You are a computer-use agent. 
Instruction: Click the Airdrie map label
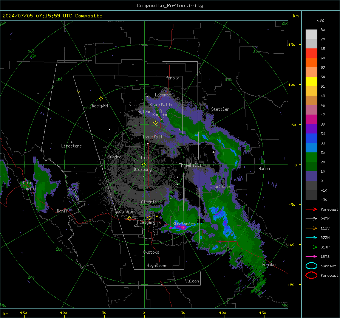pyautogui.click(x=149, y=202)
